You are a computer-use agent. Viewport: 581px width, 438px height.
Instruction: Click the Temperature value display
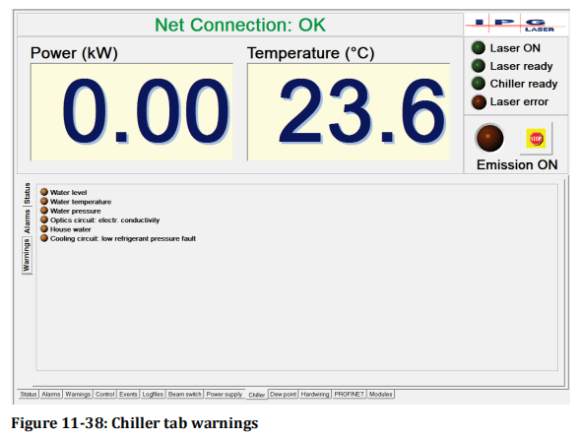point(349,112)
